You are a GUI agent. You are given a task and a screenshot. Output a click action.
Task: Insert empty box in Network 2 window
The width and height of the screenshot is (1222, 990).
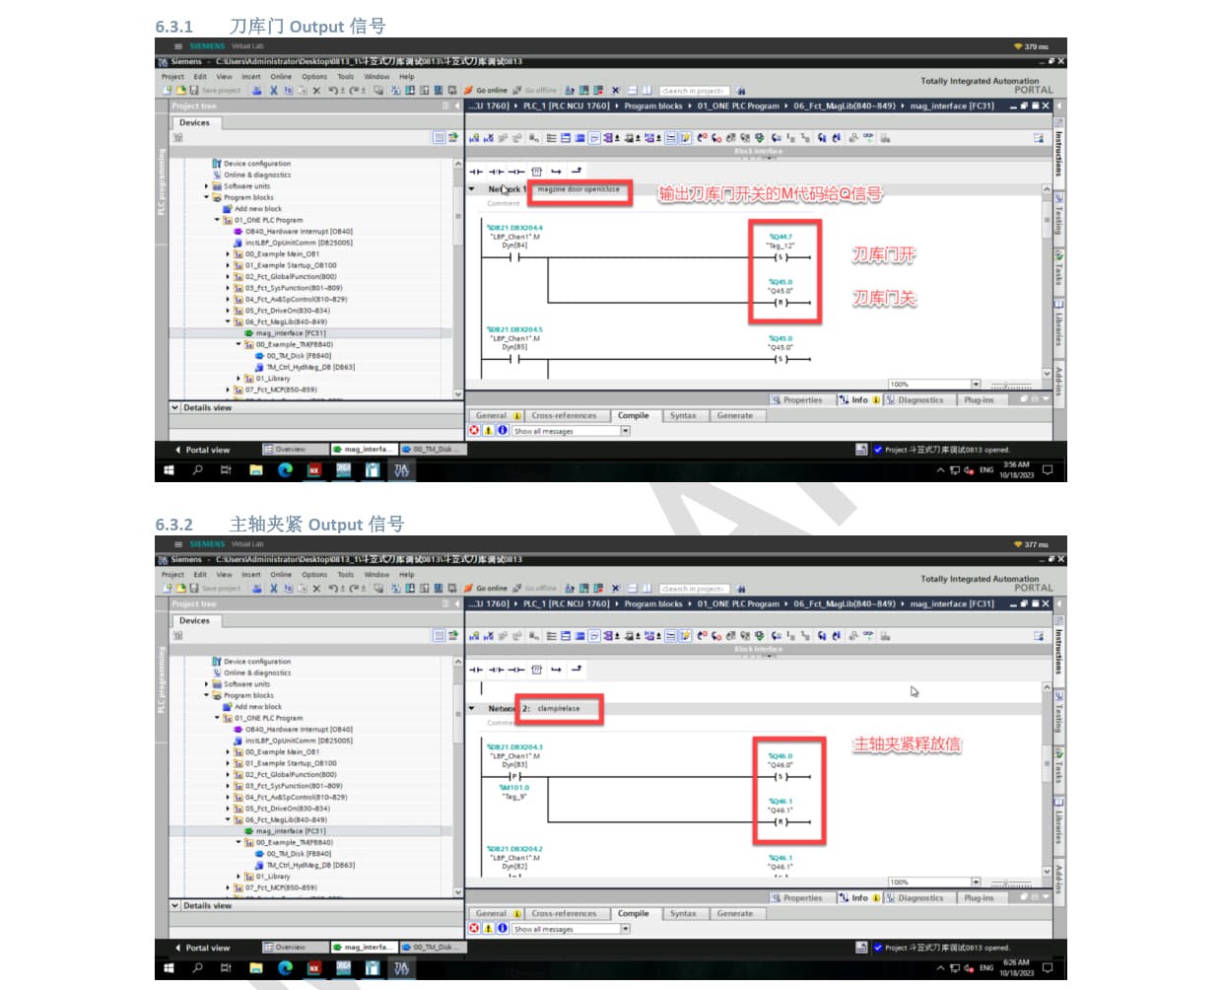click(x=536, y=670)
